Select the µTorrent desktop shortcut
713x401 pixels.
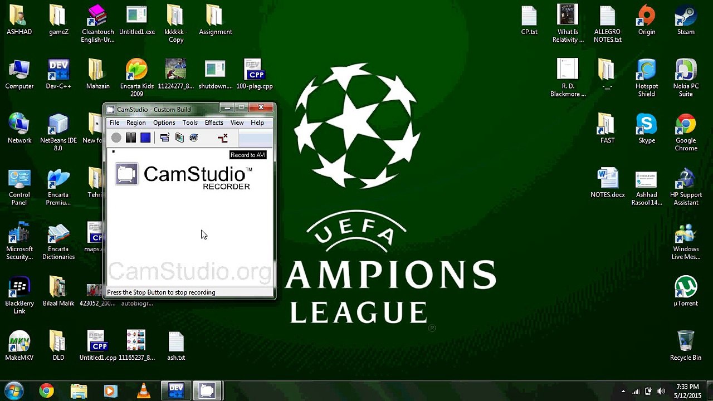coord(686,292)
